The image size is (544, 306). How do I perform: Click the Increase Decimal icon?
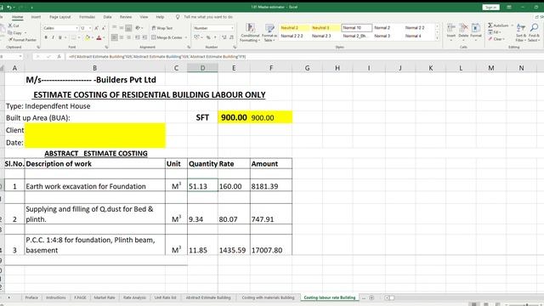224,37
